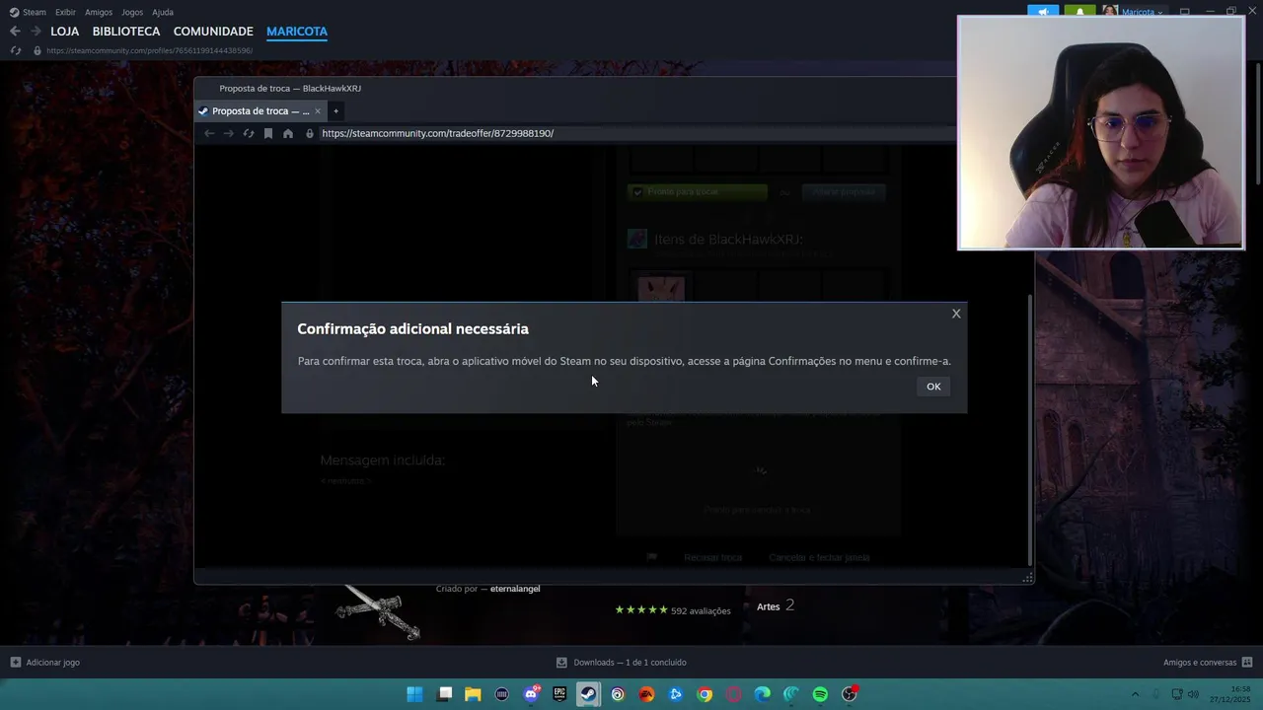Open the Windows Start menu
Viewport: 1263px width, 710px height.
[x=415, y=694]
